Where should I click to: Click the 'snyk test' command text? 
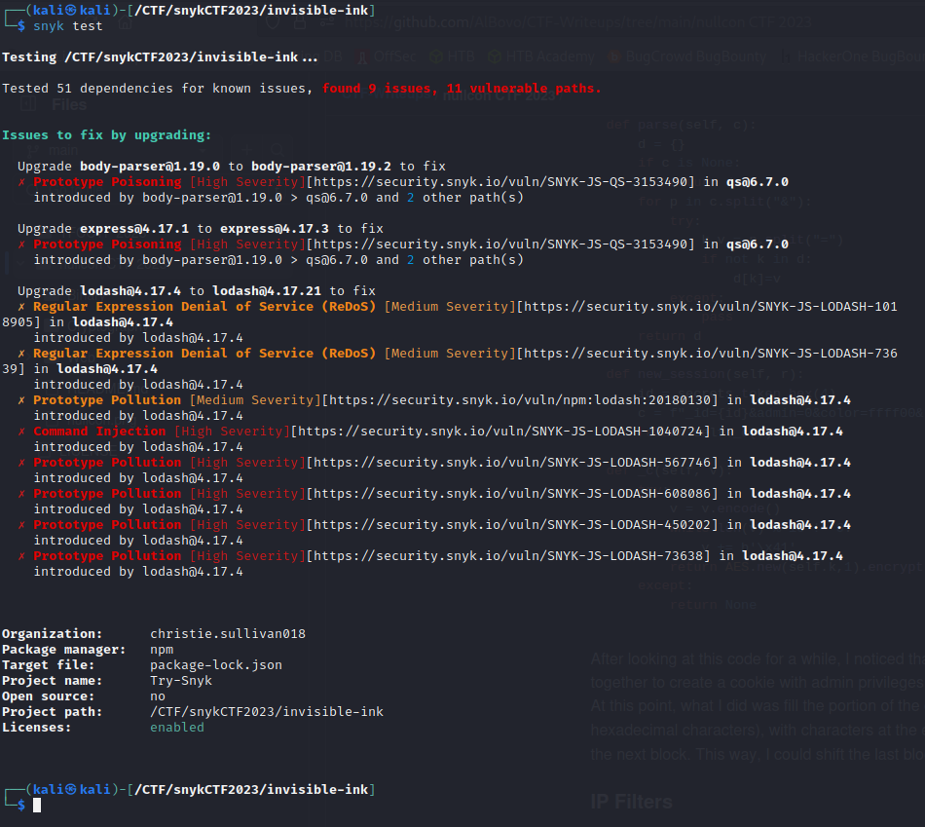pos(68,25)
